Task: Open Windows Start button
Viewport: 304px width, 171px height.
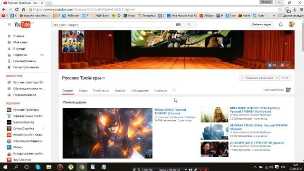Action: [x=5, y=167]
